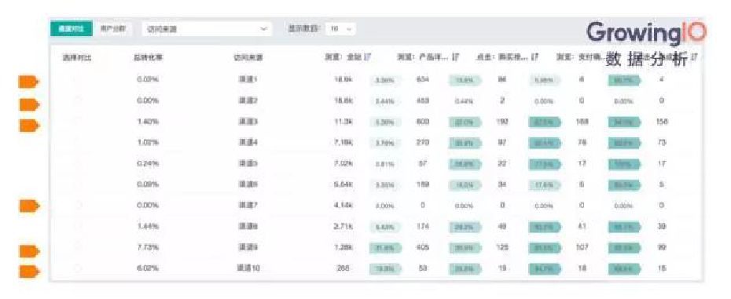This screenshot has height=299, width=731.
Task: Click the 192 purchase-click count for 渠道3
Action: coord(502,122)
